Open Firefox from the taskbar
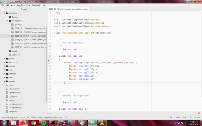The image size is (202, 126). (24, 123)
